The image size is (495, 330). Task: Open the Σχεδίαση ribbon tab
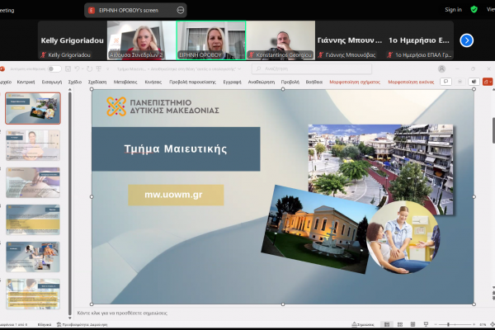tap(97, 82)
